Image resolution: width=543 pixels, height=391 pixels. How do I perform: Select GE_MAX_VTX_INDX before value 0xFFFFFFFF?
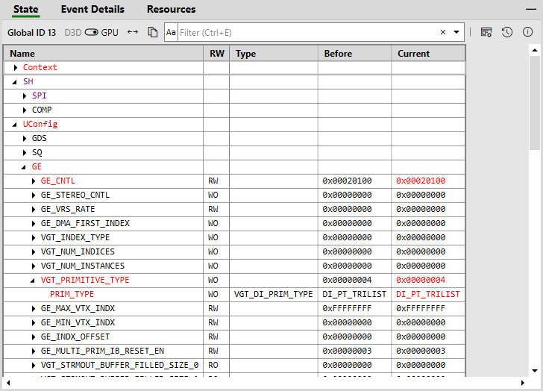347,309
